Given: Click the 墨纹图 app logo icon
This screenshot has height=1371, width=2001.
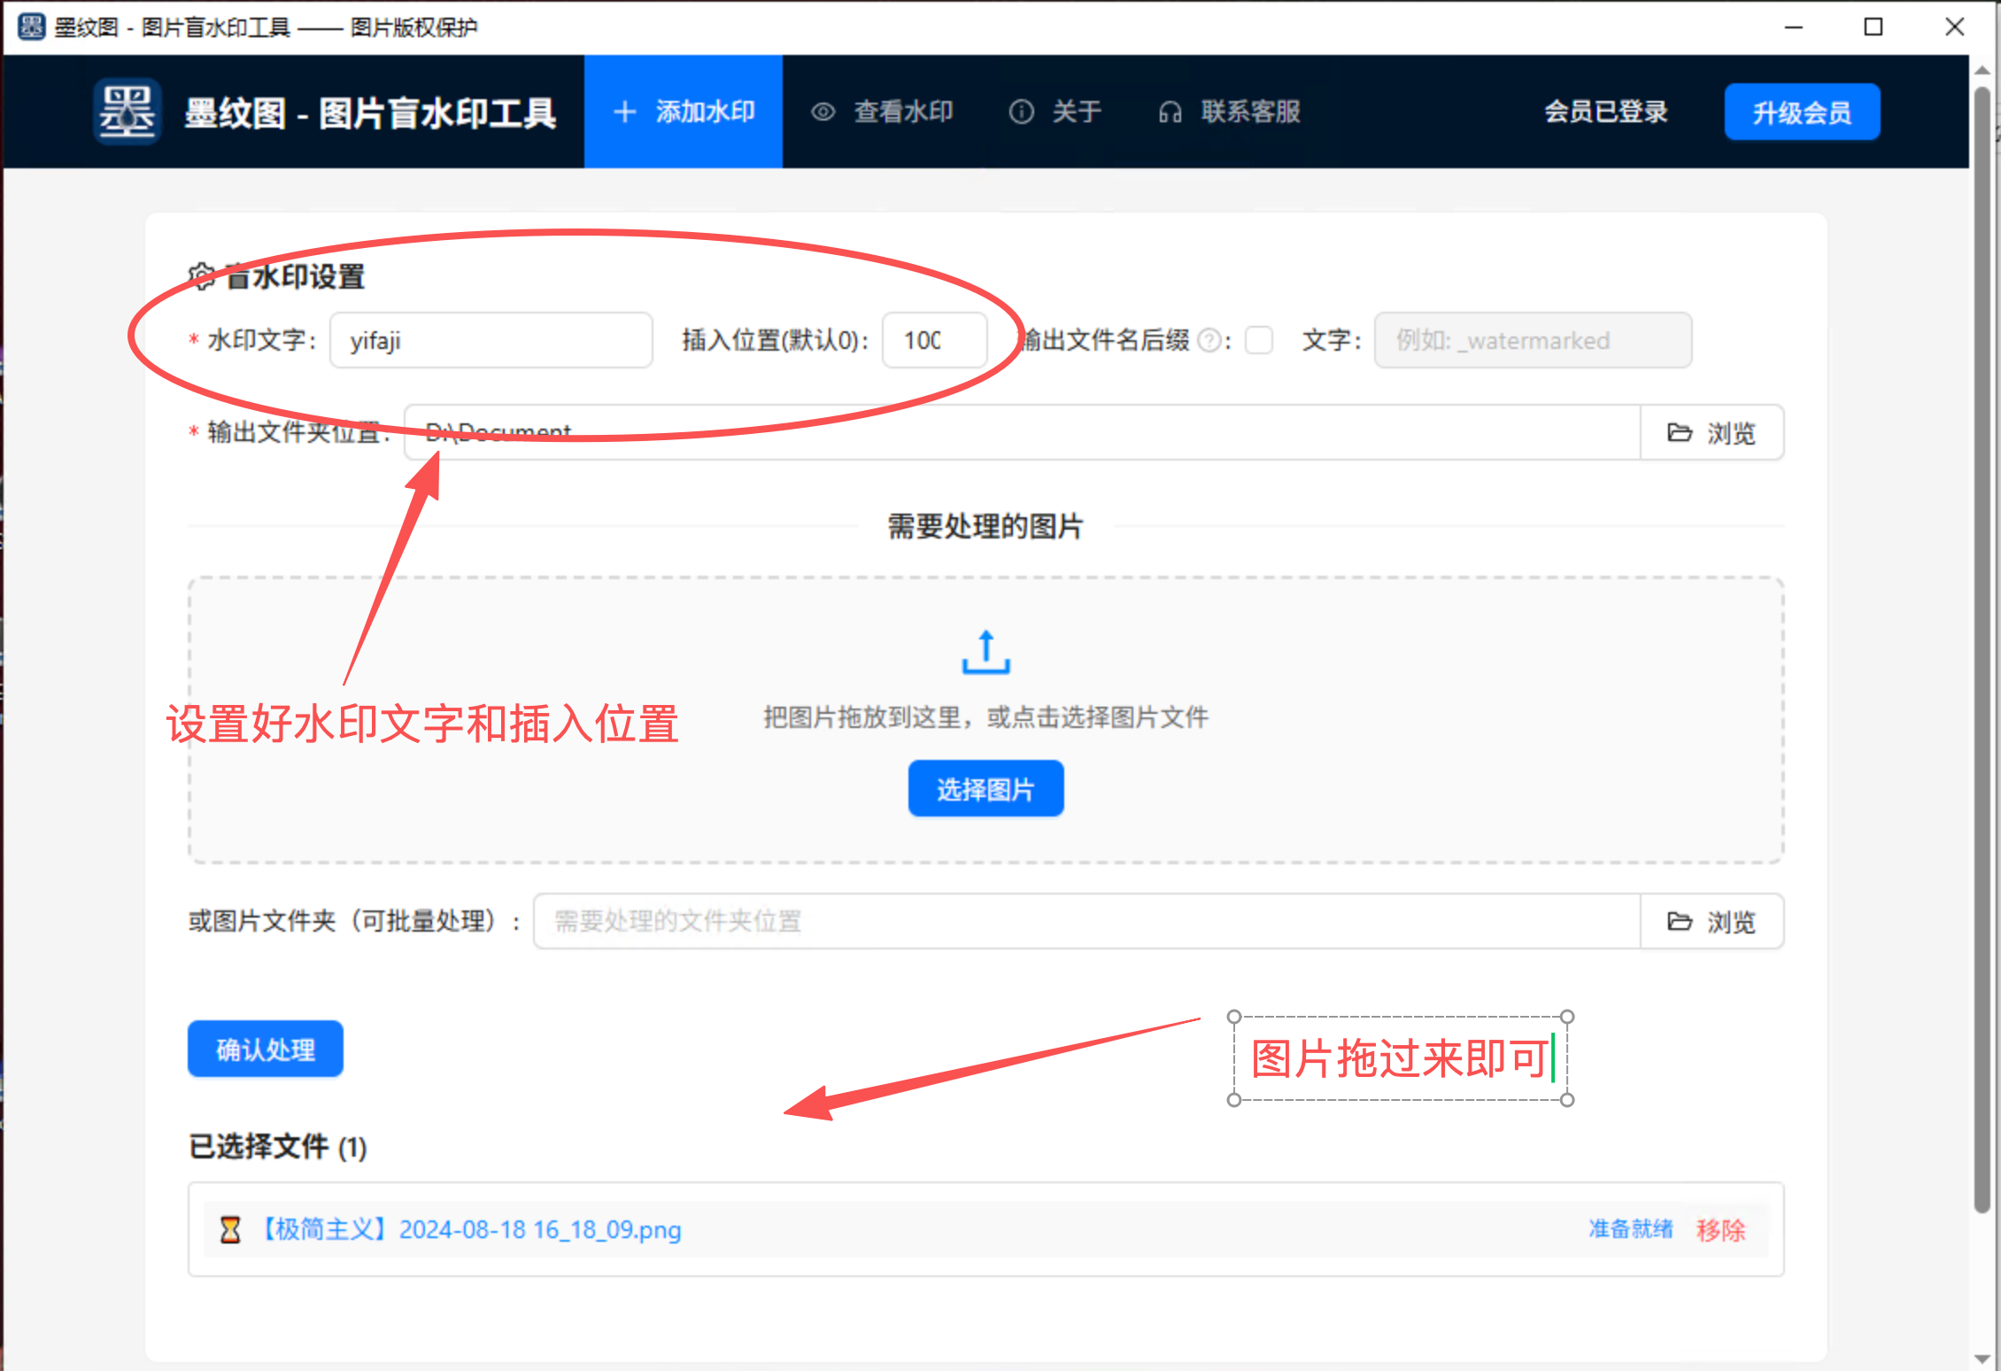Looking at the screenshot, I should [x=127, y=112].
